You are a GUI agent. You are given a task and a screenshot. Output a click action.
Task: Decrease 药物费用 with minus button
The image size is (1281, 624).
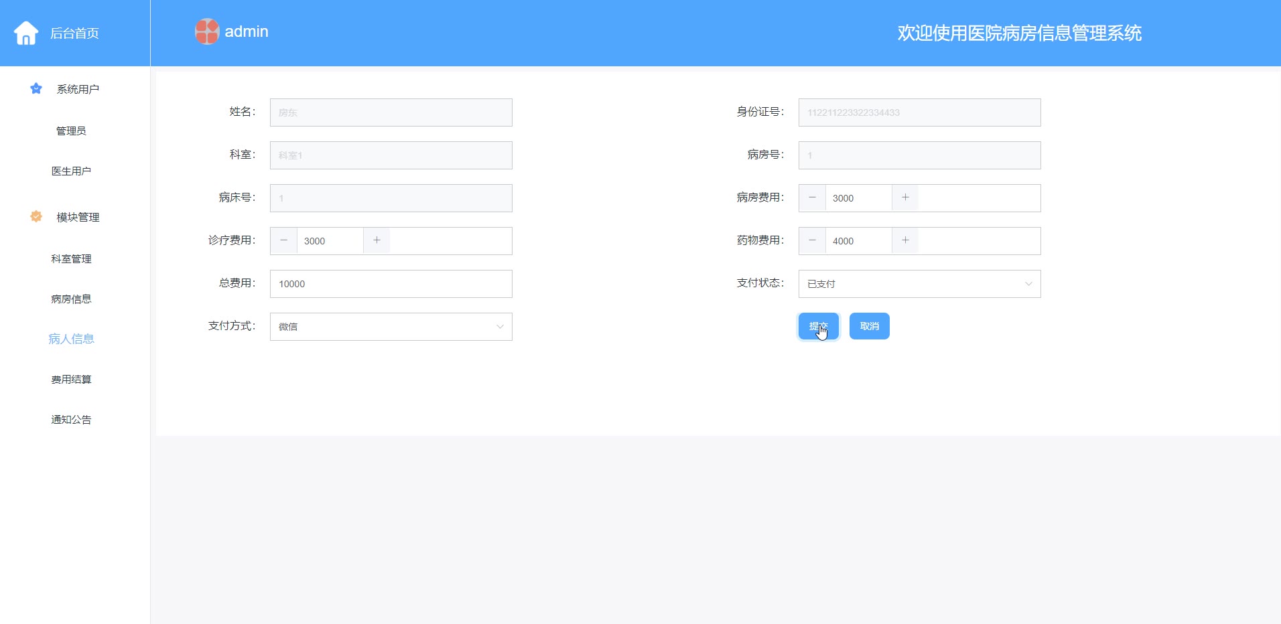click(813, 240)
